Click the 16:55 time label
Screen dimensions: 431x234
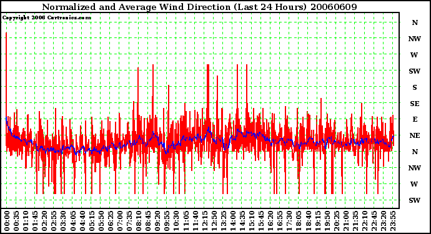280,221
